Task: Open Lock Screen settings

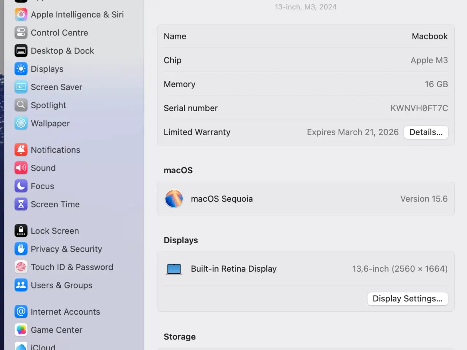Action: [55, 231]
